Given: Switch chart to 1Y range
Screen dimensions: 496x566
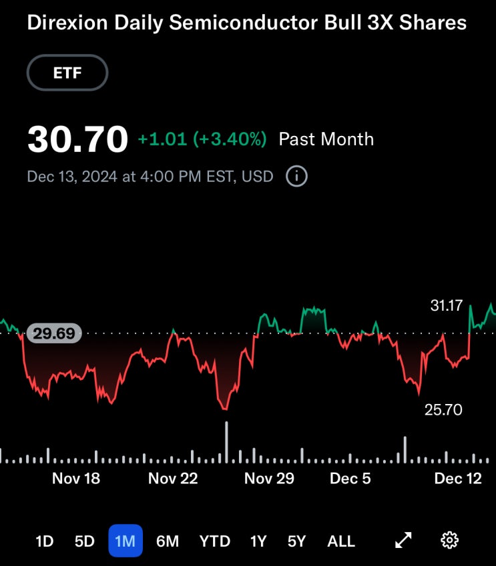Looking at the screenshot, I should click(258, 541).
